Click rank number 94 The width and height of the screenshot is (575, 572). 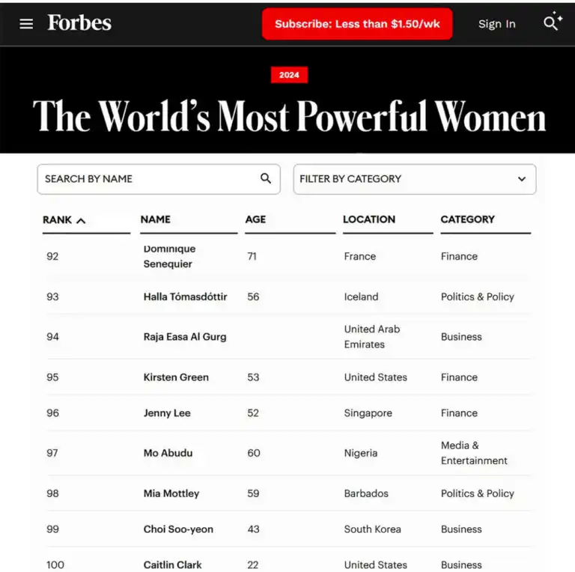pyautogui.click(x=52, y=337)
